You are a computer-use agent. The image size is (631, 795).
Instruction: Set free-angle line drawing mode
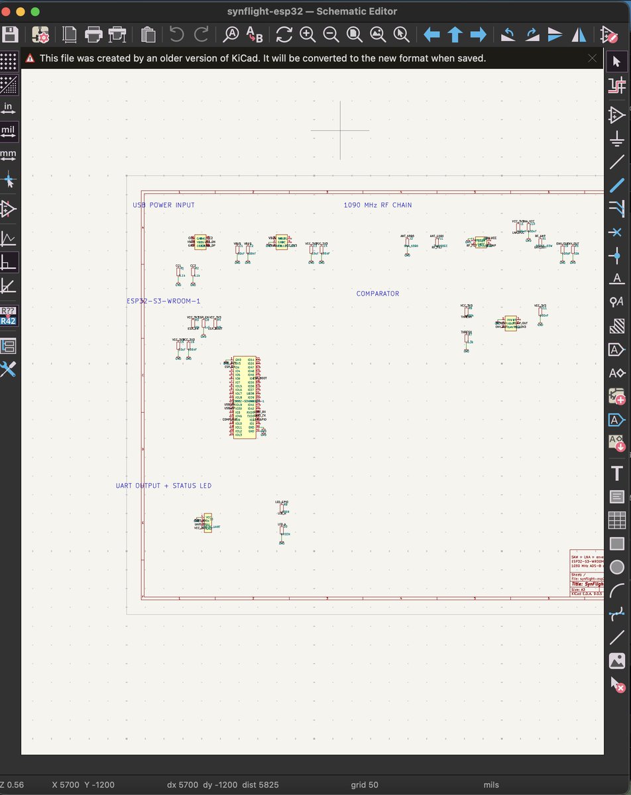(8, 238)
